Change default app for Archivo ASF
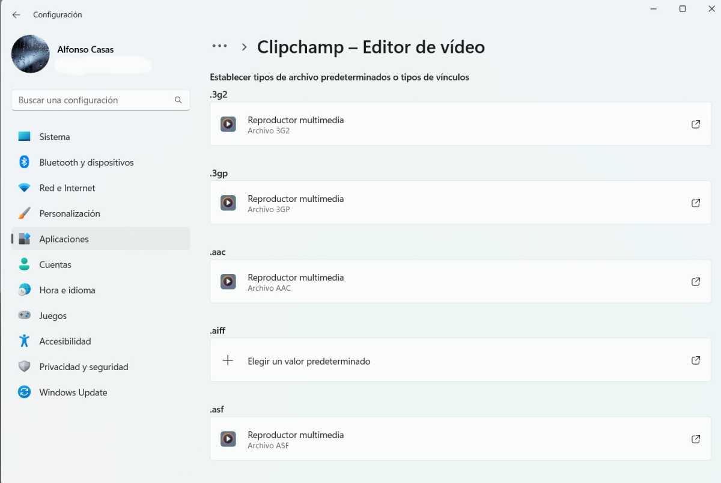 461,439
